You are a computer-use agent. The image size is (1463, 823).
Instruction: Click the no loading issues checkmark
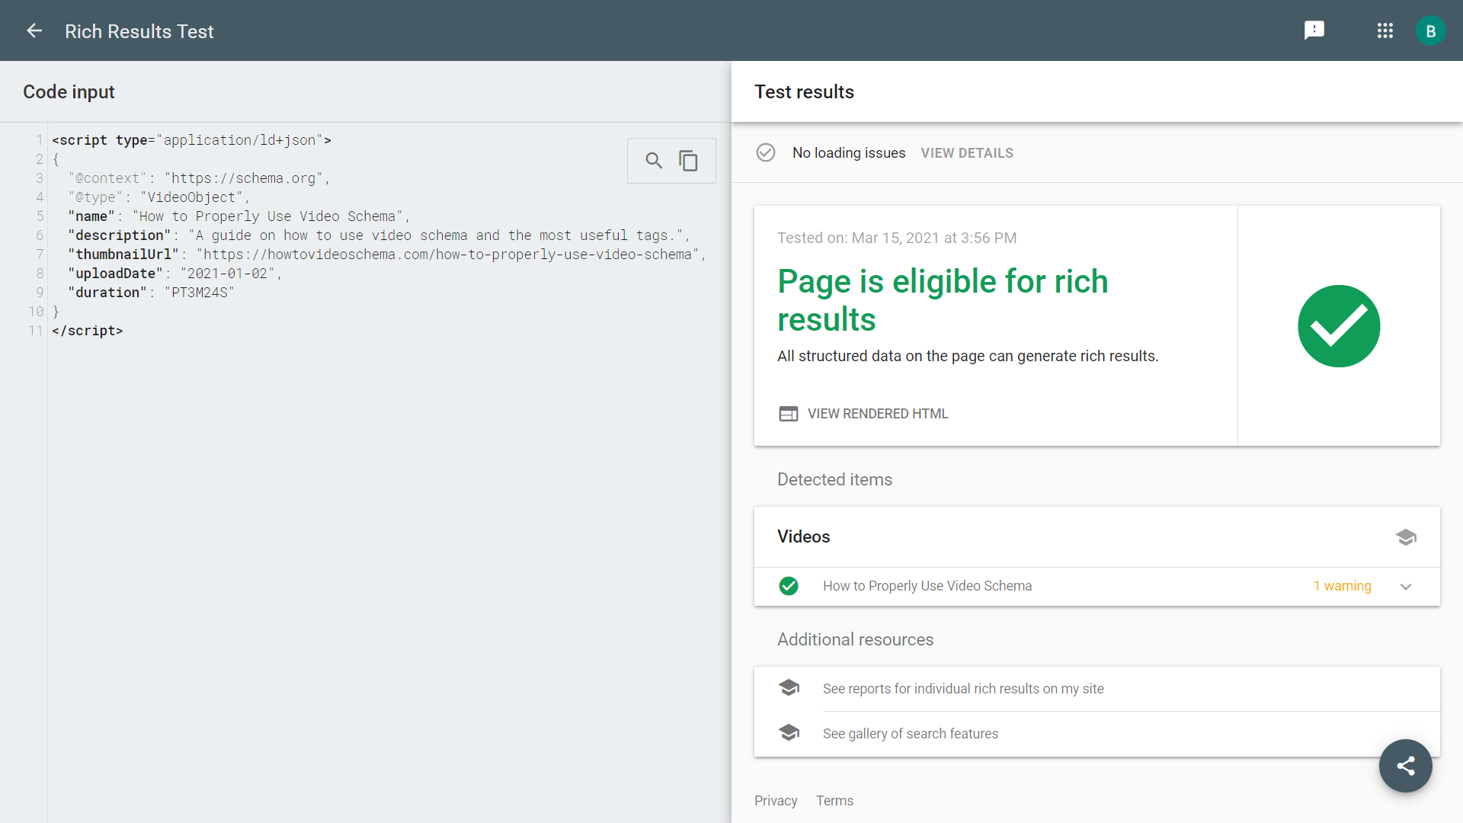point(766,152)
